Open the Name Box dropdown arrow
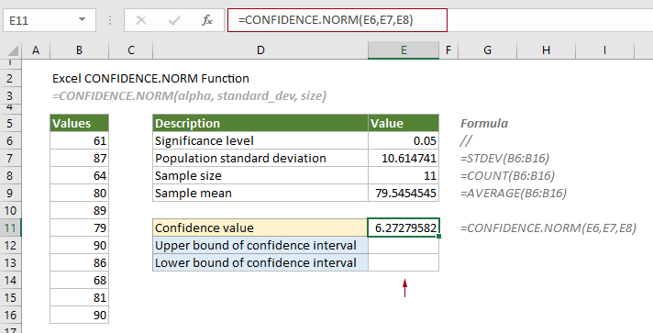 coord(82,19)
